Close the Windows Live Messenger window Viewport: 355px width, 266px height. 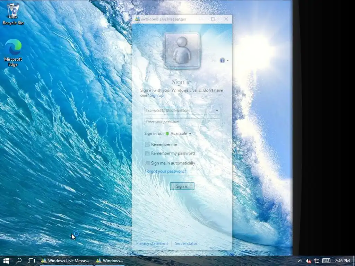[226, 19]
